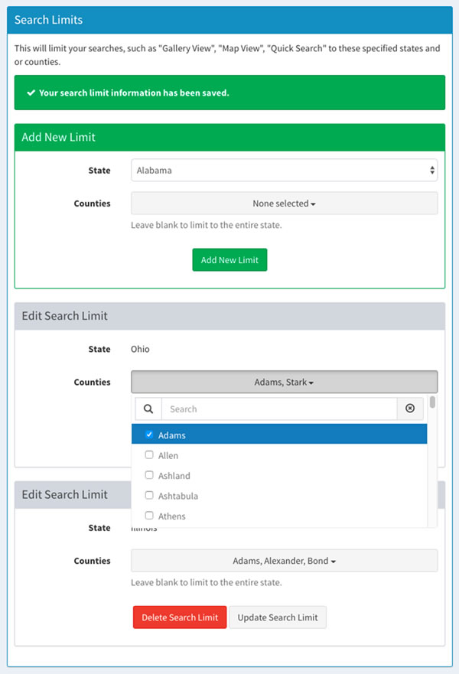Focus the county Search text field
459x674 pixels.
pos(278,409)
